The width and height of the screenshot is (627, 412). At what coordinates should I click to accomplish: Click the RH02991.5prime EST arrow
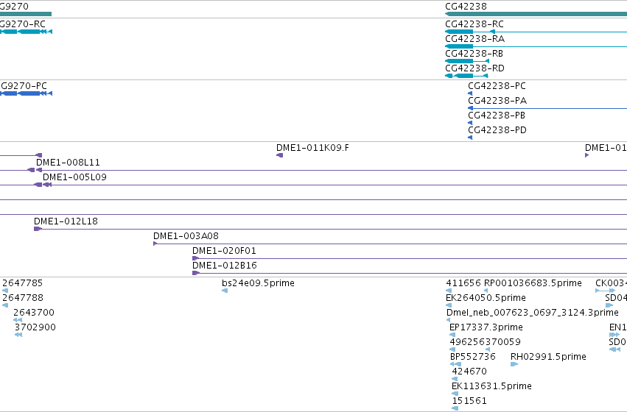[x=514, y=364]
